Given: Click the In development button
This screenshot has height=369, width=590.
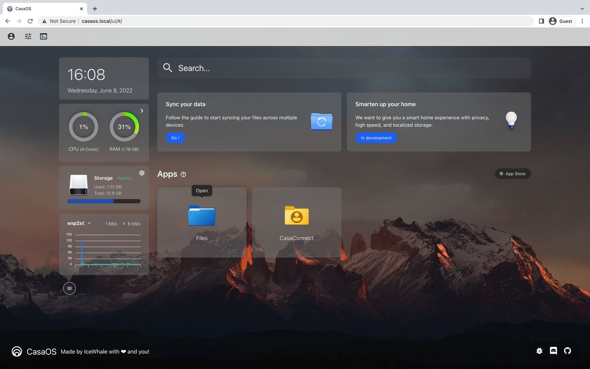Looking at the screenshot, I should tap(376, 138).
